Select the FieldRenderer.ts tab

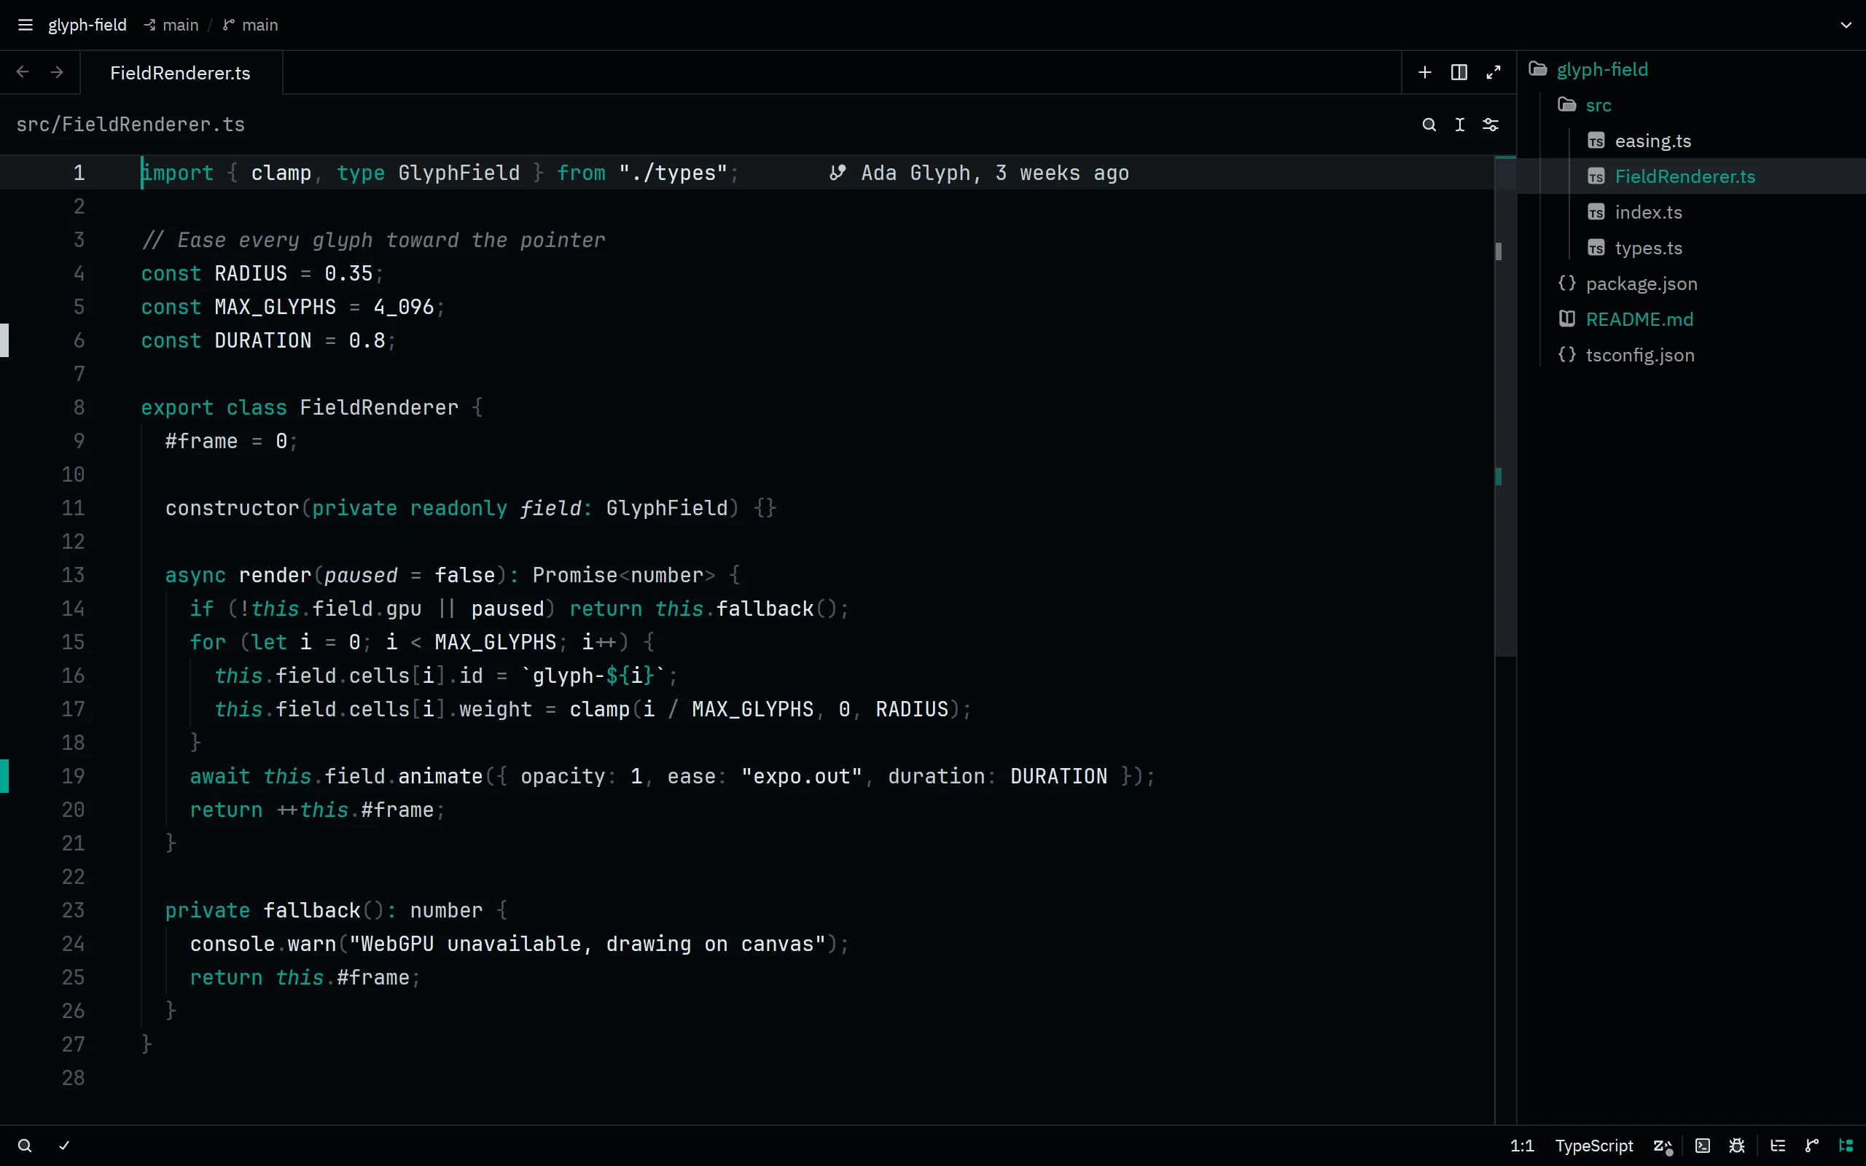pos(181,72)
